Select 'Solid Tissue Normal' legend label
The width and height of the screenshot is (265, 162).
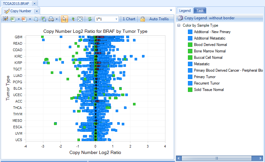click(209, 90)
